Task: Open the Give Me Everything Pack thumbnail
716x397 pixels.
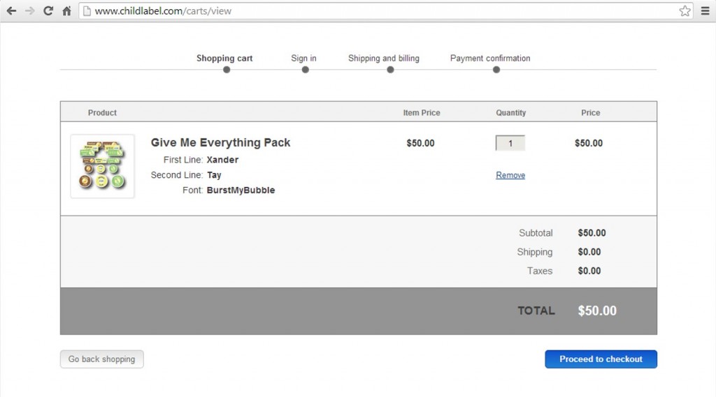Action: coord(102,166)
